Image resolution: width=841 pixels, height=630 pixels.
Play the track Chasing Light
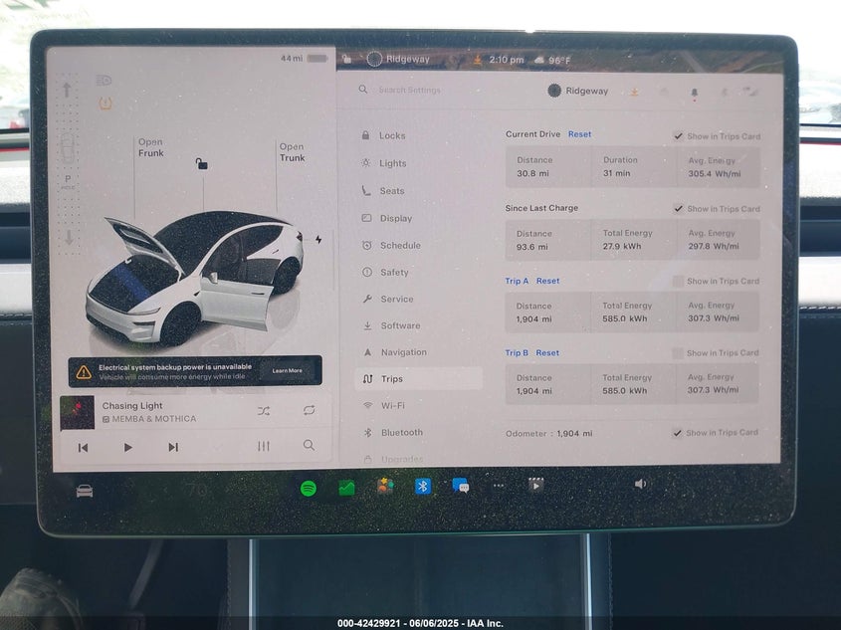(127, 447)
